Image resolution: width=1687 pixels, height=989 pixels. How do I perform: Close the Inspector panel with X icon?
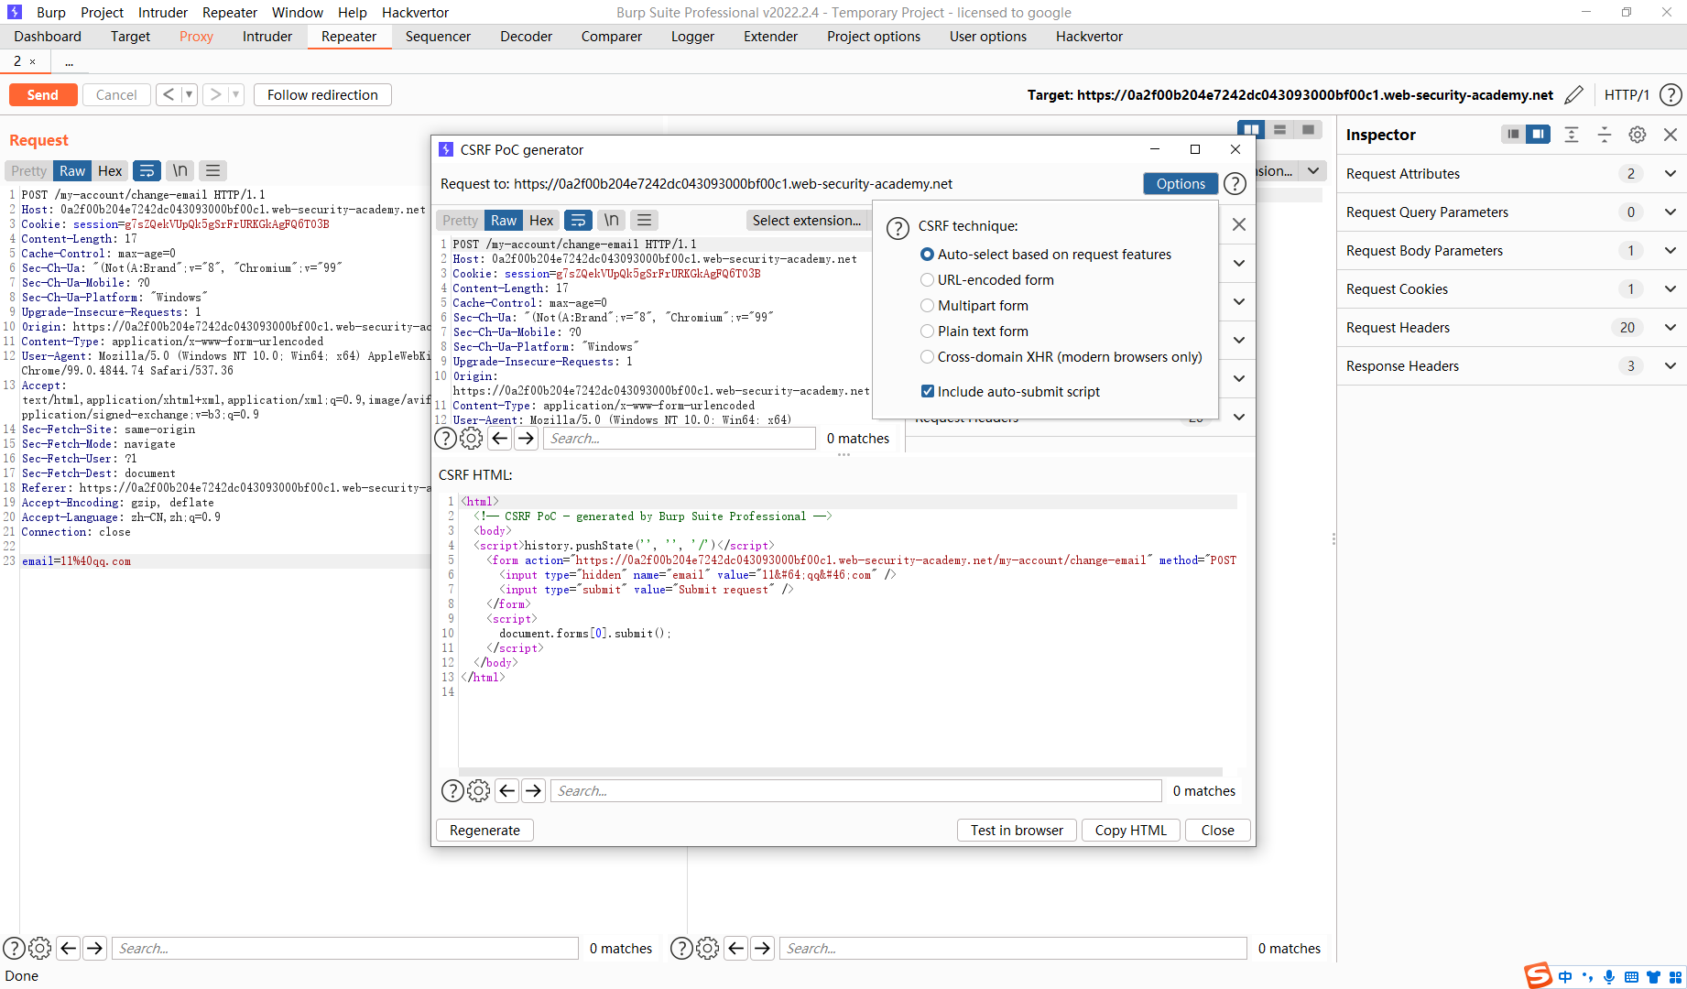click(1671, 135)
